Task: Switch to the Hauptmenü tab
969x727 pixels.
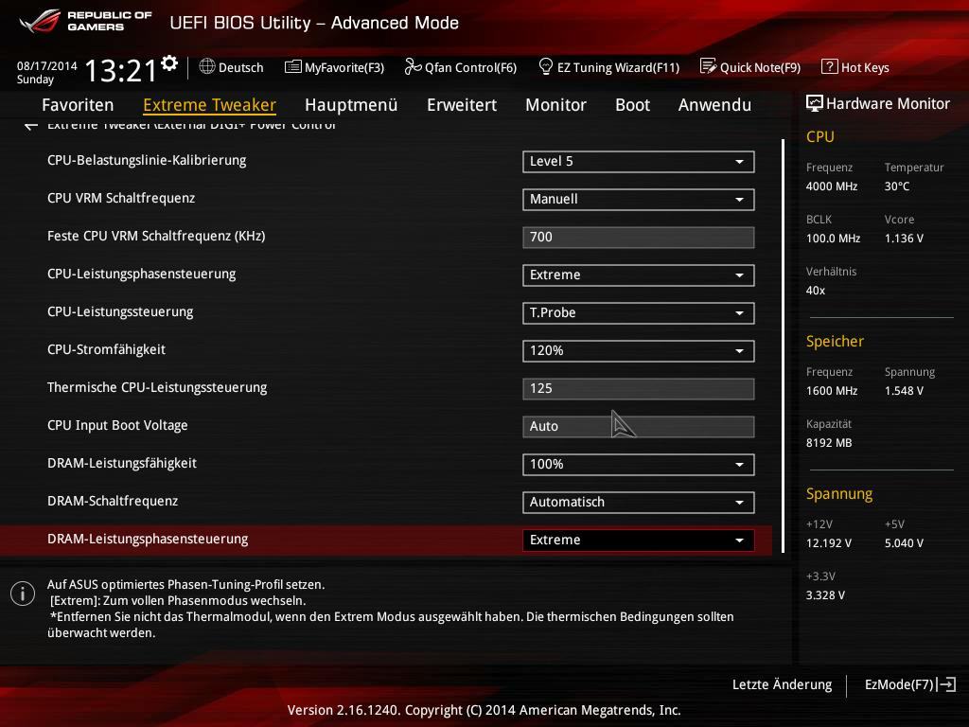Action: (351, 105)
